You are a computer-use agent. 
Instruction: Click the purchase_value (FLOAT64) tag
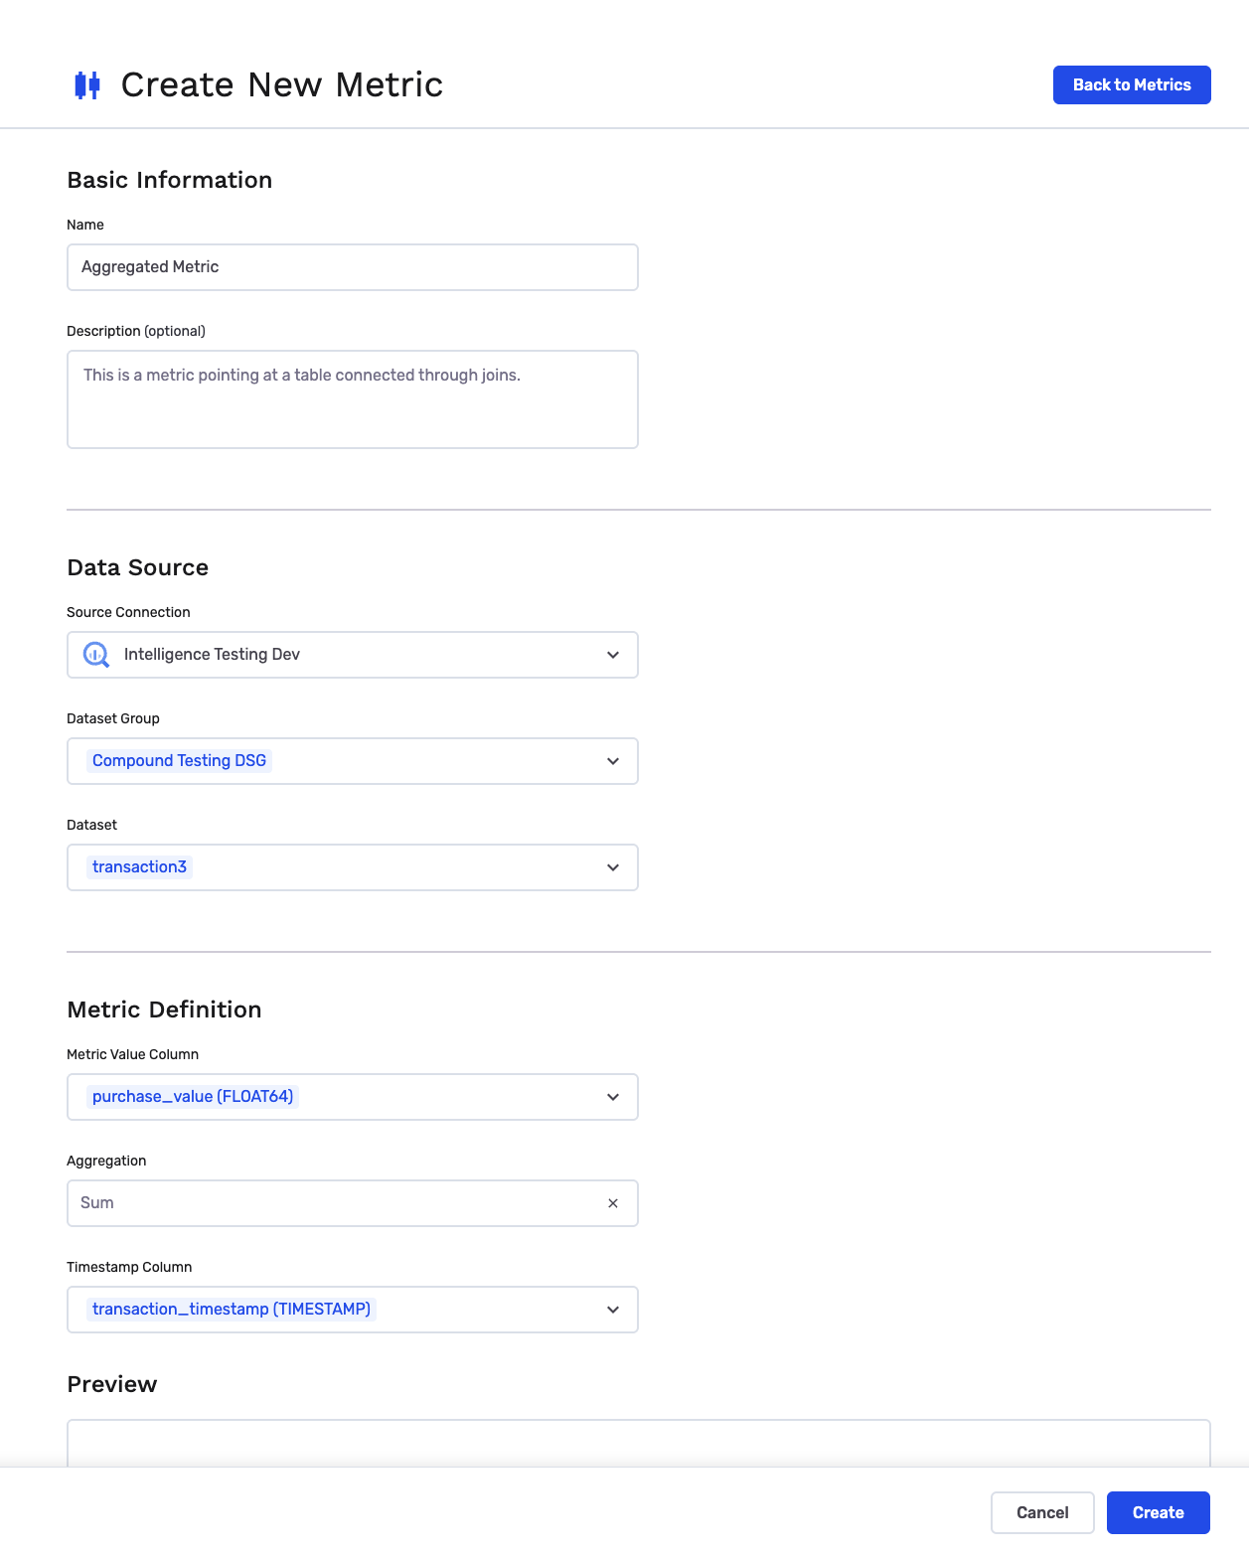pos(193,1097)
